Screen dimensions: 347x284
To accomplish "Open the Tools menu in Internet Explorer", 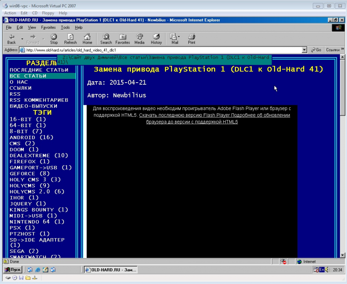I will tap(65, 27).
